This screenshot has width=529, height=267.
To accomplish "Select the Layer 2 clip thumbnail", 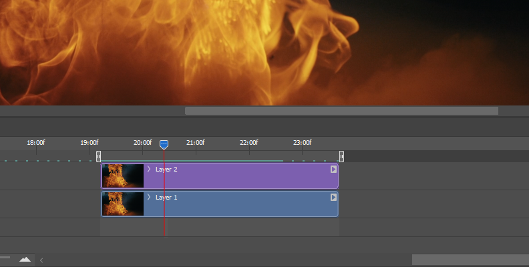I will [123, 176].
